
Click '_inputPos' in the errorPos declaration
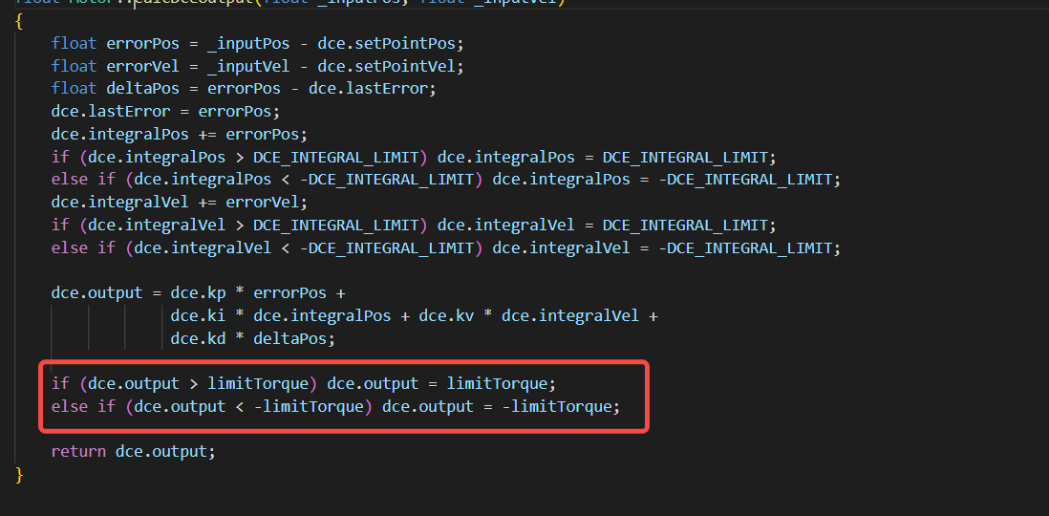click(248, 44)
